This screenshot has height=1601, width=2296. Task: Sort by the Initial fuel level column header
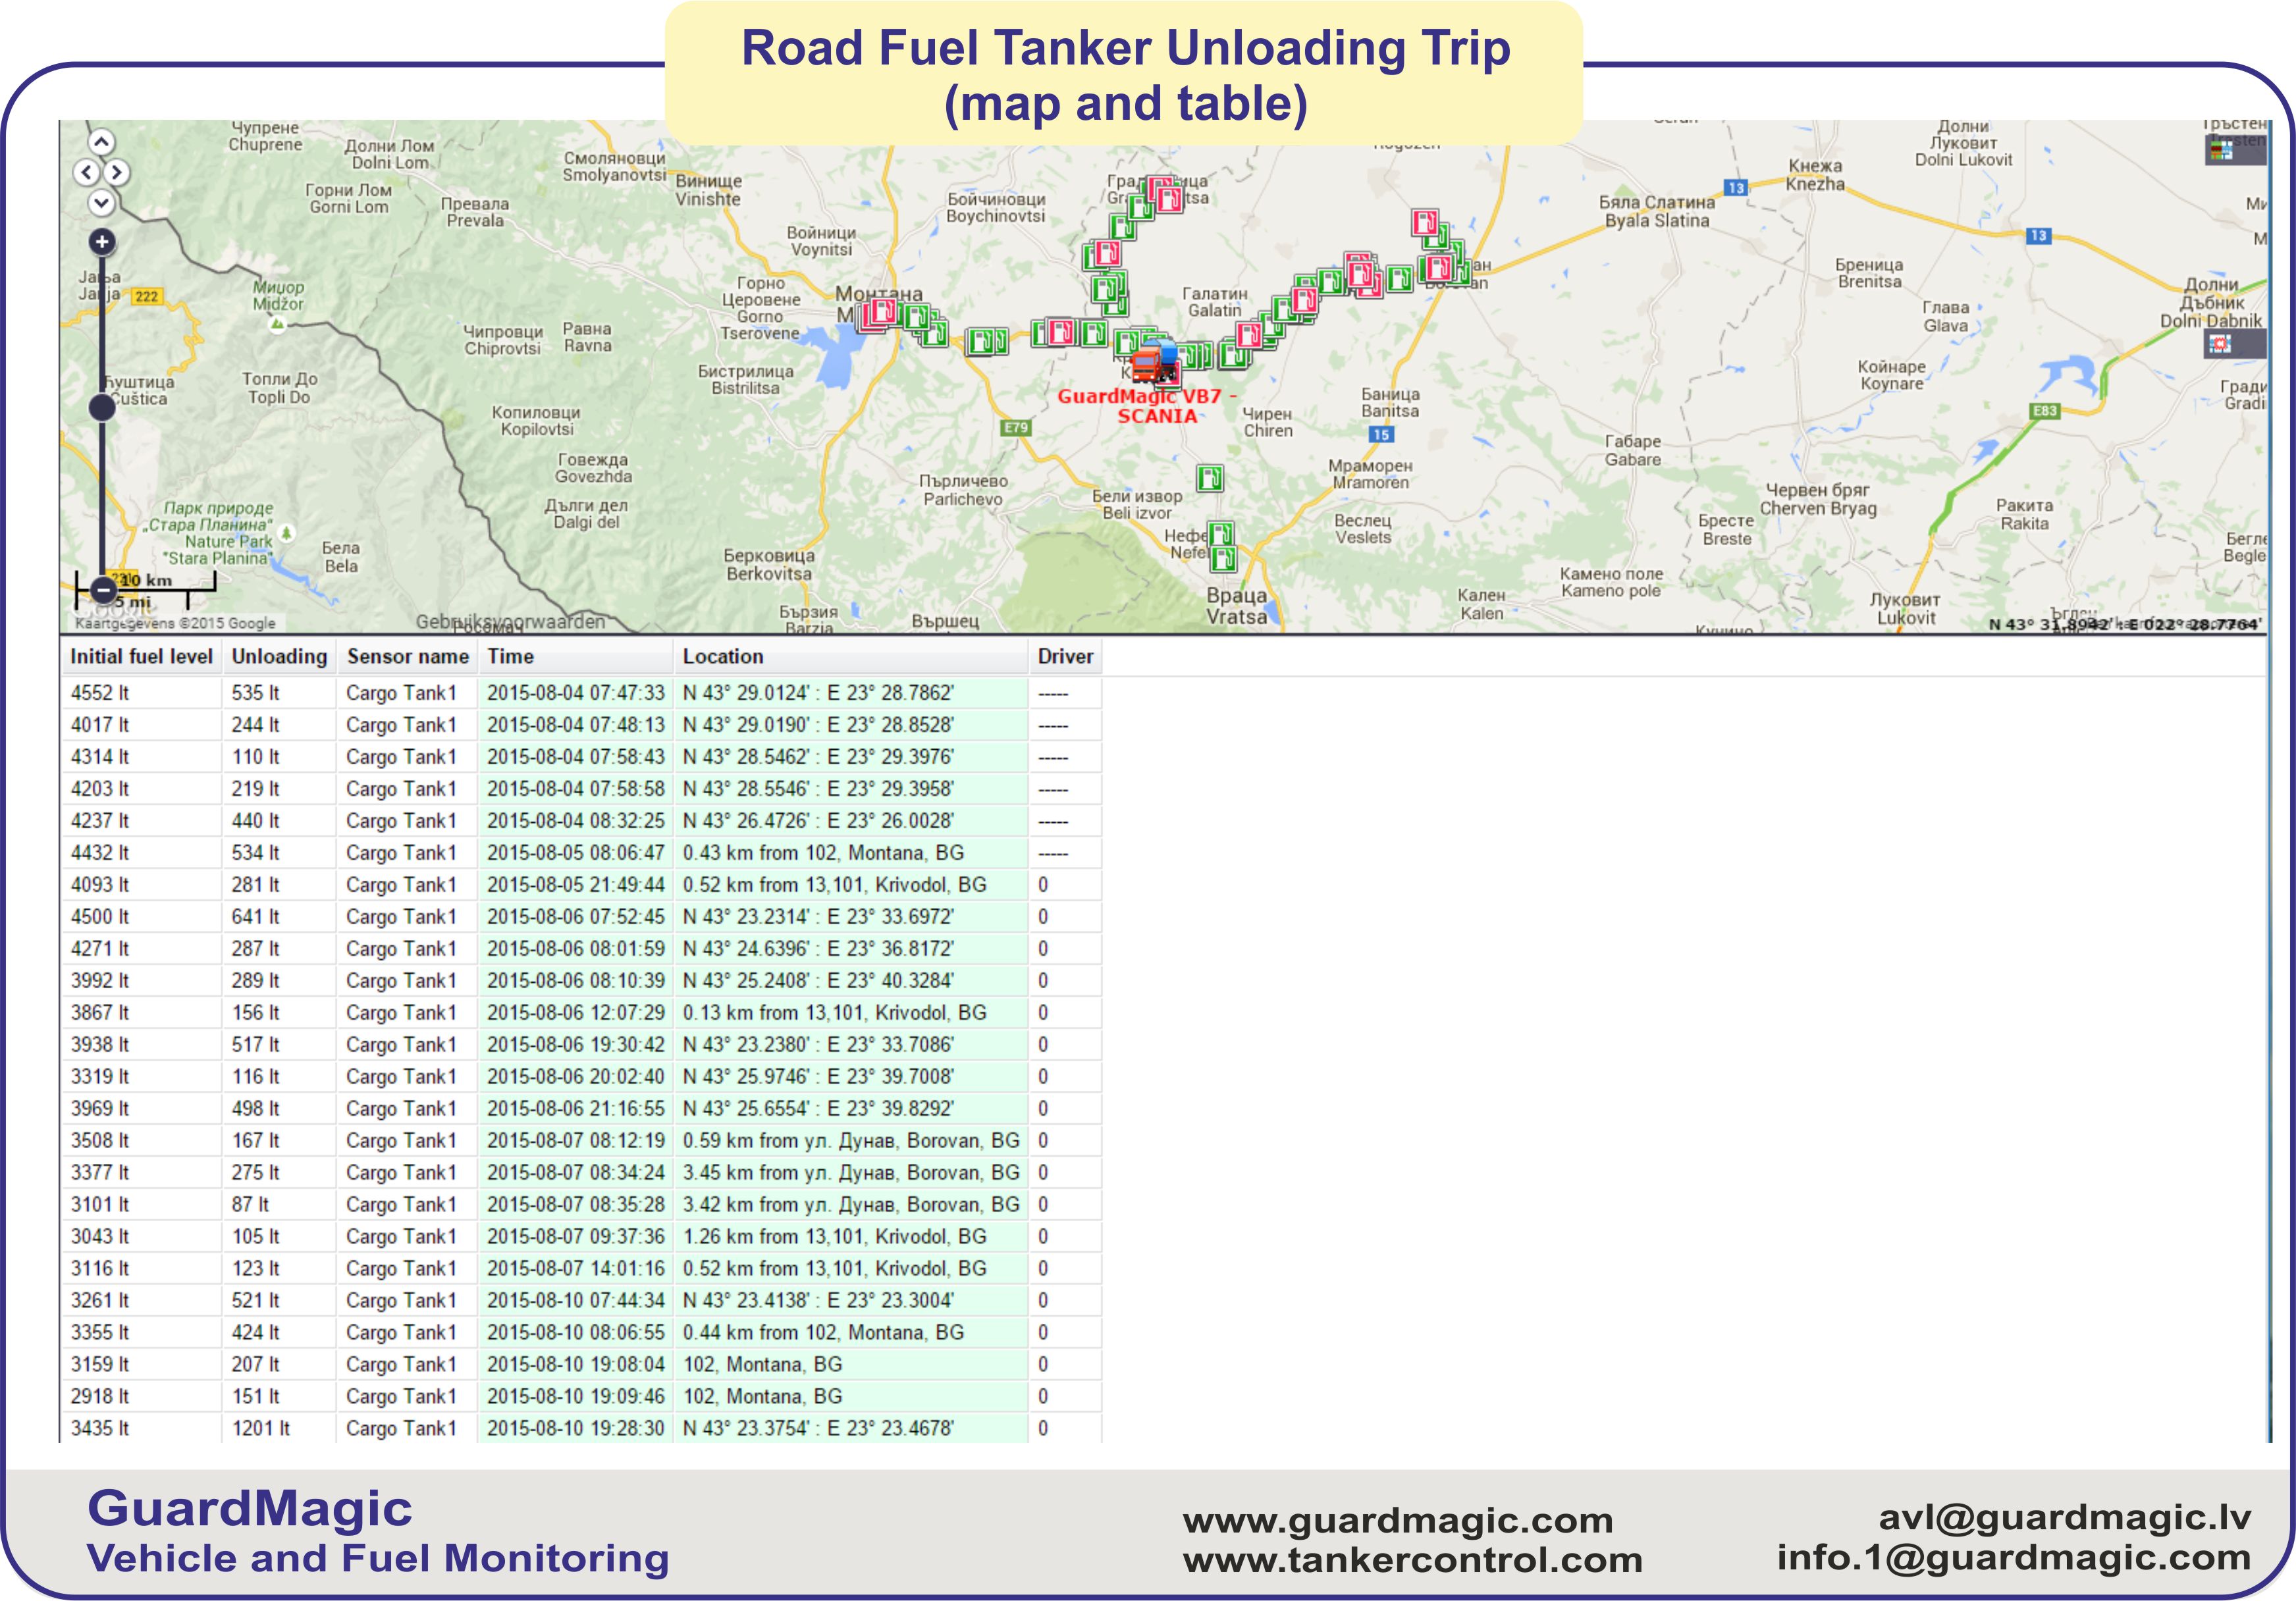141,656
